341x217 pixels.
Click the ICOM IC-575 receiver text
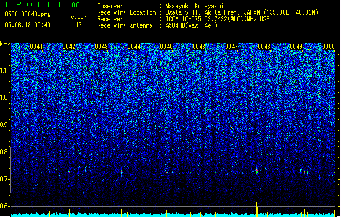click(x=217, y=19)
